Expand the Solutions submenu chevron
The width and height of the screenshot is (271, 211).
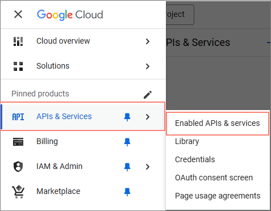148,66
